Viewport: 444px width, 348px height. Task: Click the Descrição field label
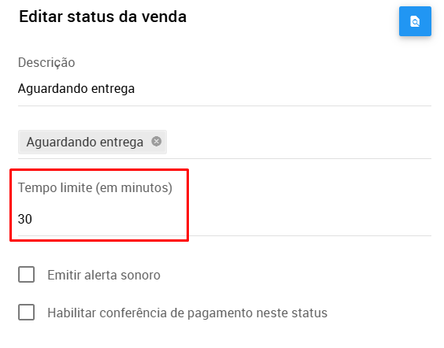click(x=46, y=62)
